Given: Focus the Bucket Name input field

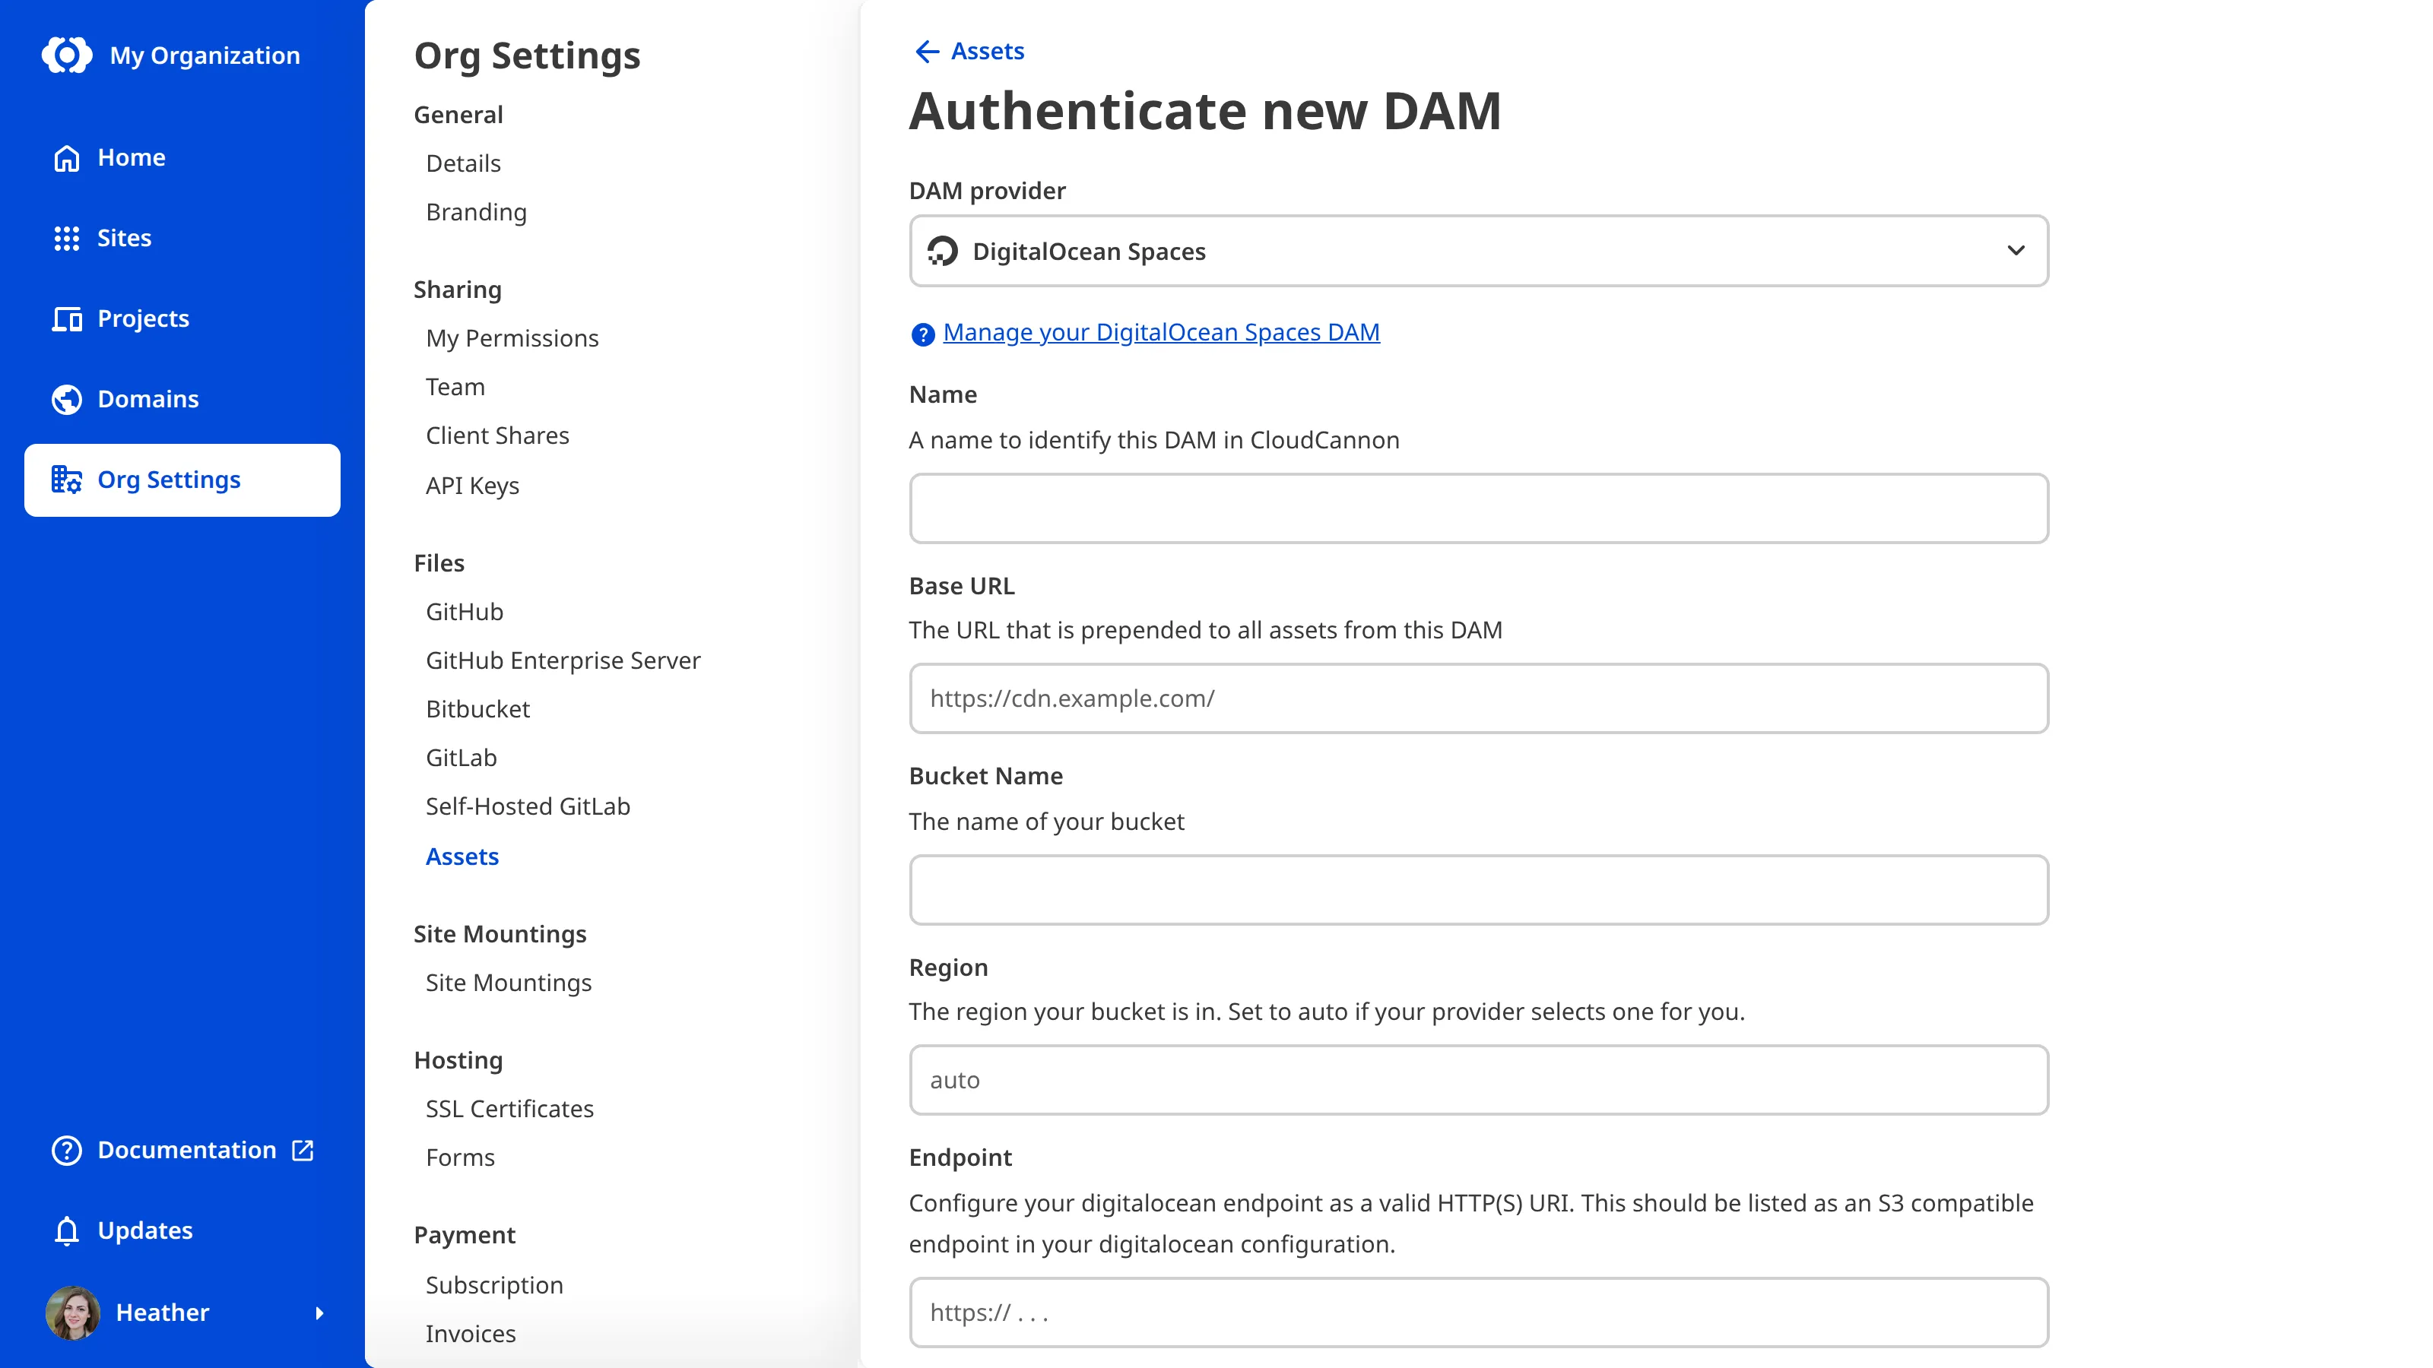Looking at the screenshot, I should coord(1478,889).
